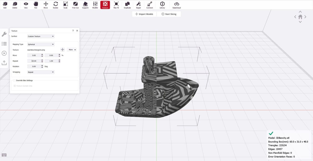Click the right arrow beside home navigator
Image resolution: width=313 pixels, height=161 pixels.
click(x=305, y=17)
